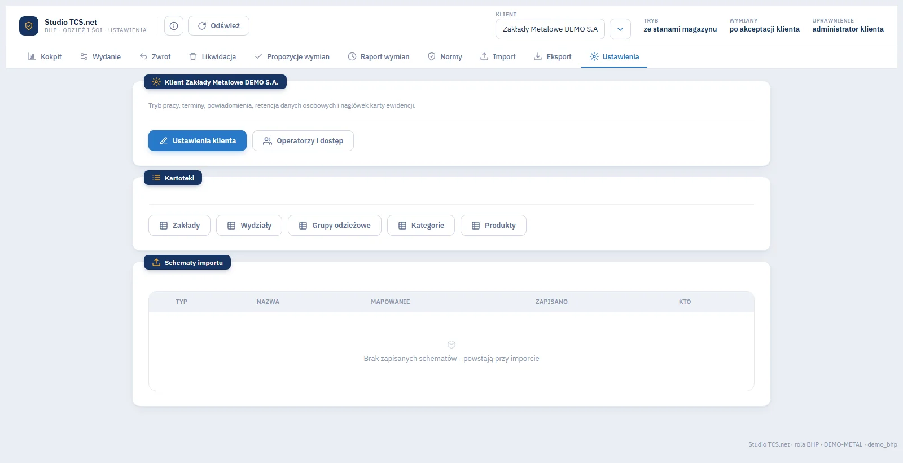Open the Produkty table
903x463 pixels.
(493, 226)
